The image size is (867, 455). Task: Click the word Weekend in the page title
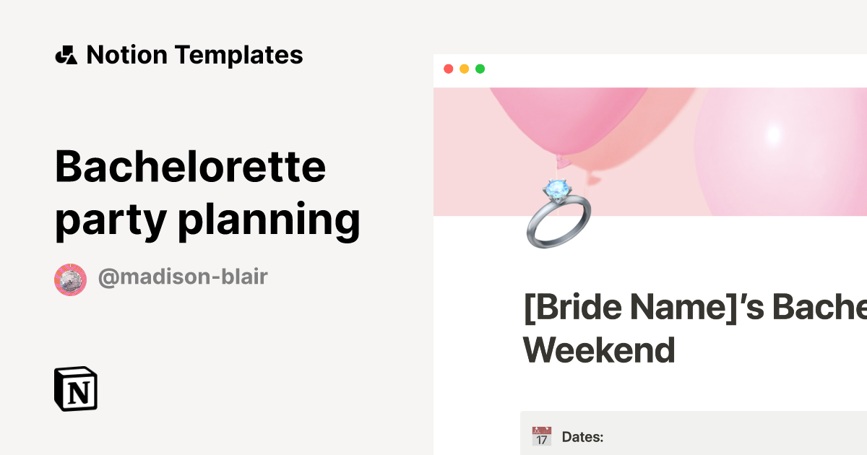coord(599,350)
